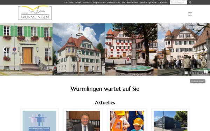Open the Startseite link

(x=69, y=2)
